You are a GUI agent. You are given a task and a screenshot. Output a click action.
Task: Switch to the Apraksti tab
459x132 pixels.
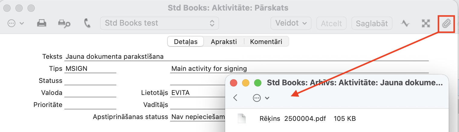click(224, 42)
